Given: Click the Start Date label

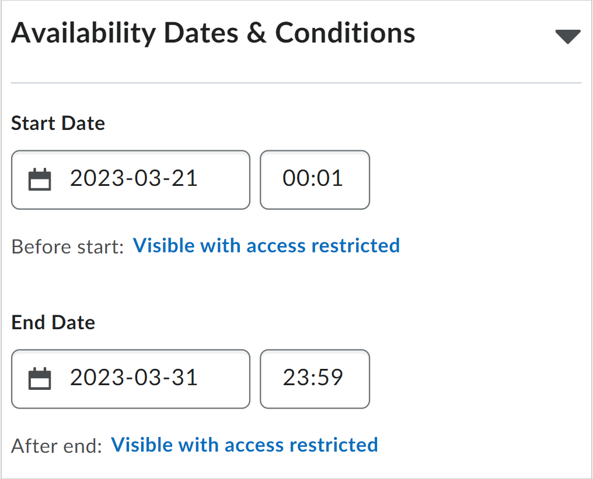Looking at the screenshot, I should pyautogui.click(x=58, y=124).
